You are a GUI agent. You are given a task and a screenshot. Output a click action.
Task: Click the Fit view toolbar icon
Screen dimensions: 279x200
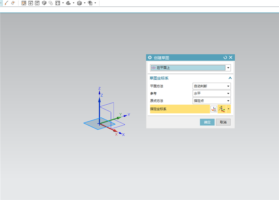(58, 3)
